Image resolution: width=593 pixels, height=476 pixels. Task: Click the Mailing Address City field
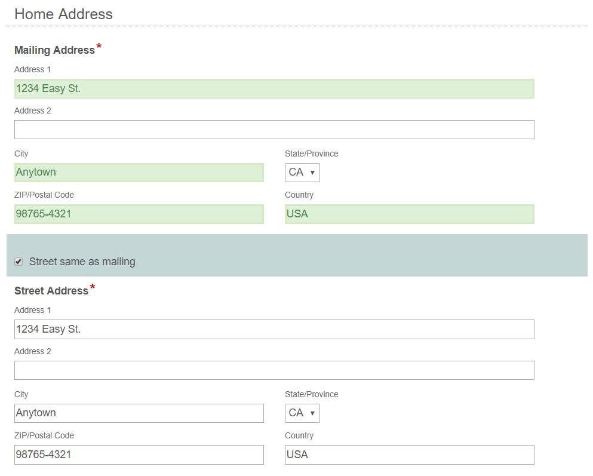tap(139, 173)
